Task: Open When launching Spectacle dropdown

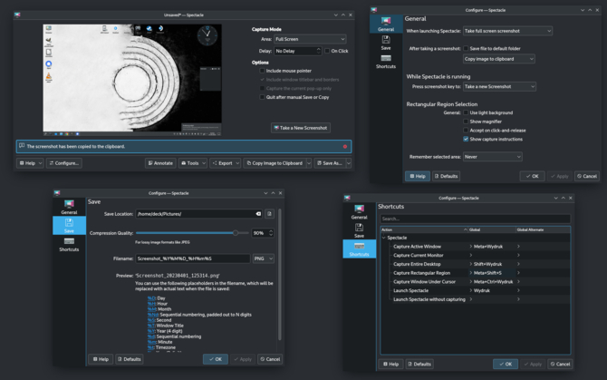Action: point(507,31)
